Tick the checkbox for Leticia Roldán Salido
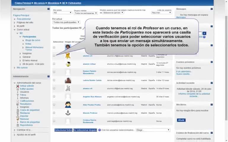 (x=54, y=80)
